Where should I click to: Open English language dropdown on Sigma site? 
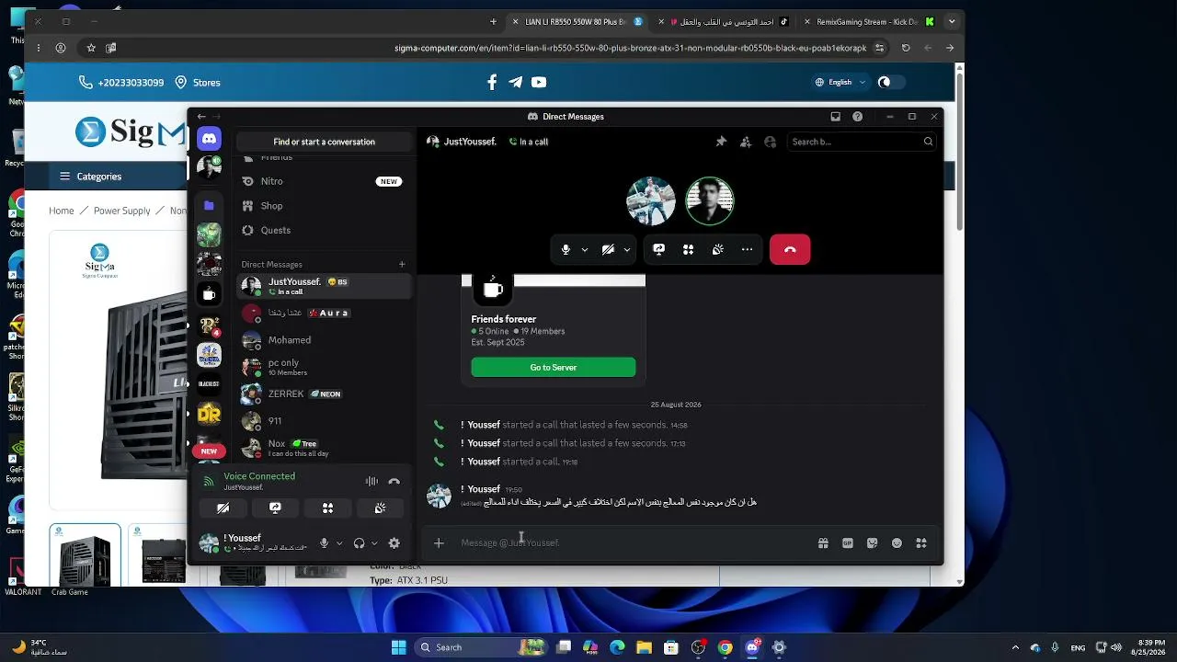click(840, 83)
